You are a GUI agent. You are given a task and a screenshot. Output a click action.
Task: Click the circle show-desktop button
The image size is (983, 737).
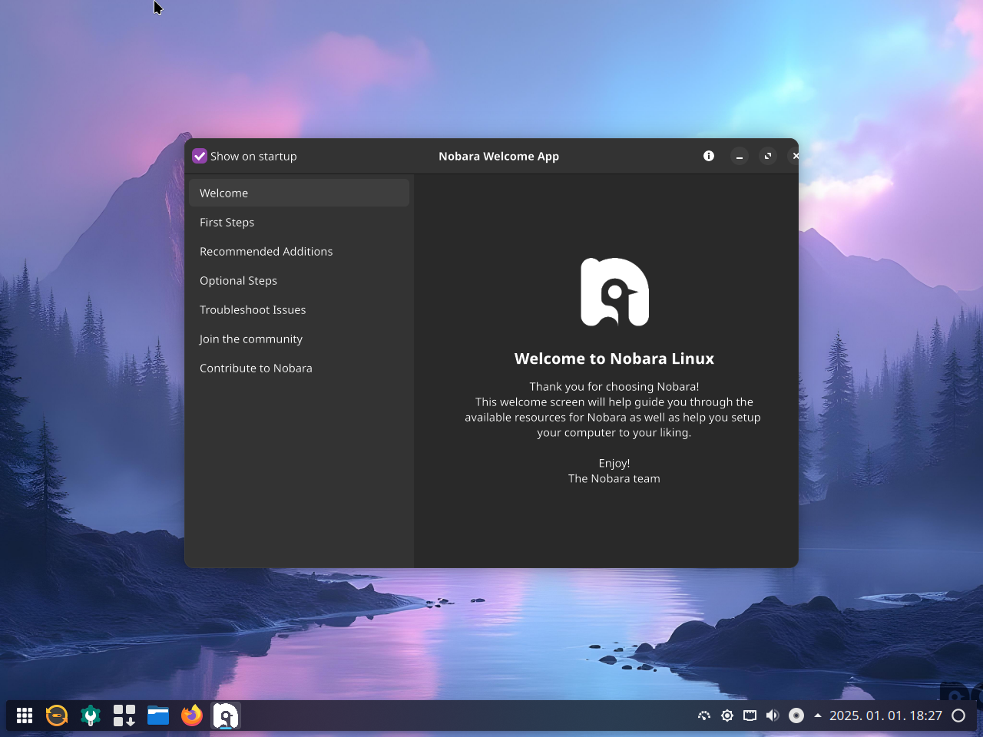(x=958, y=716)
